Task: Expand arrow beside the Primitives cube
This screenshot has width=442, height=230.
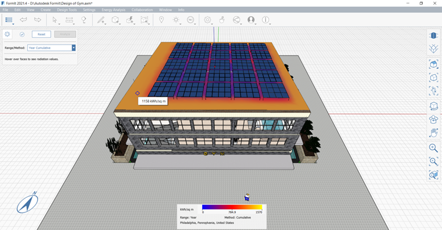Action: (x=120, y=24)
